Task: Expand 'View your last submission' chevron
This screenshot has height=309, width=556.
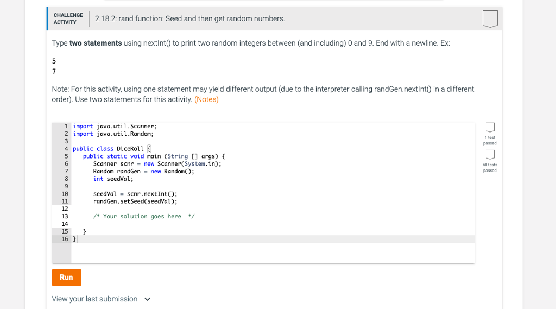Action: [x=148, y=299]
